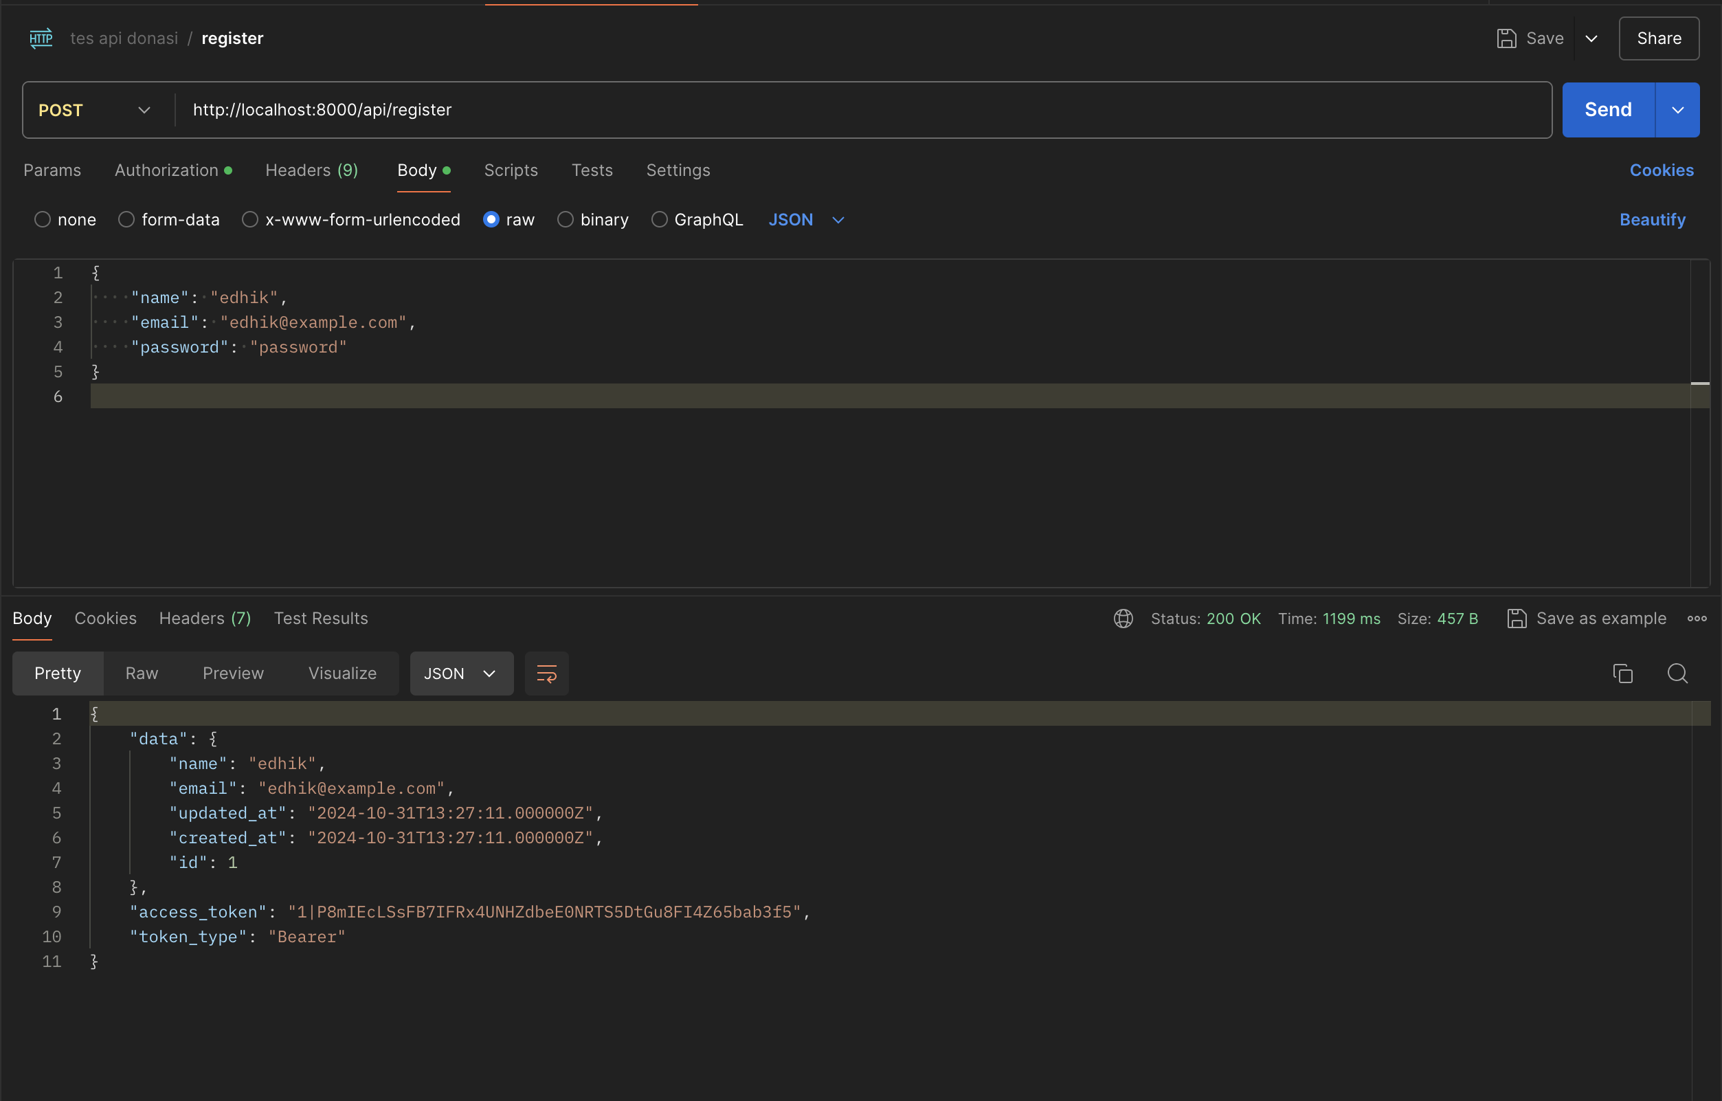1722x1101 pixels.
Task: Click the "edhik" name value in request body
Action: pos(244,298)
